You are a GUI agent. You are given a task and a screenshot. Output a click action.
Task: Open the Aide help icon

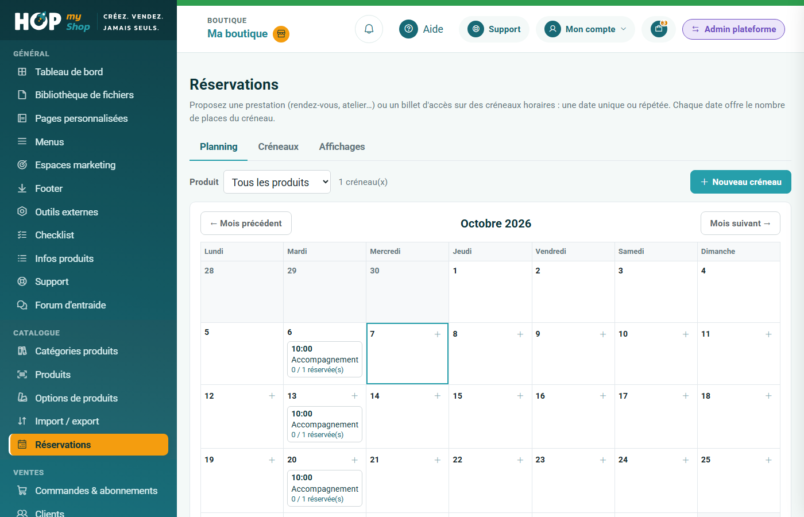408,29
